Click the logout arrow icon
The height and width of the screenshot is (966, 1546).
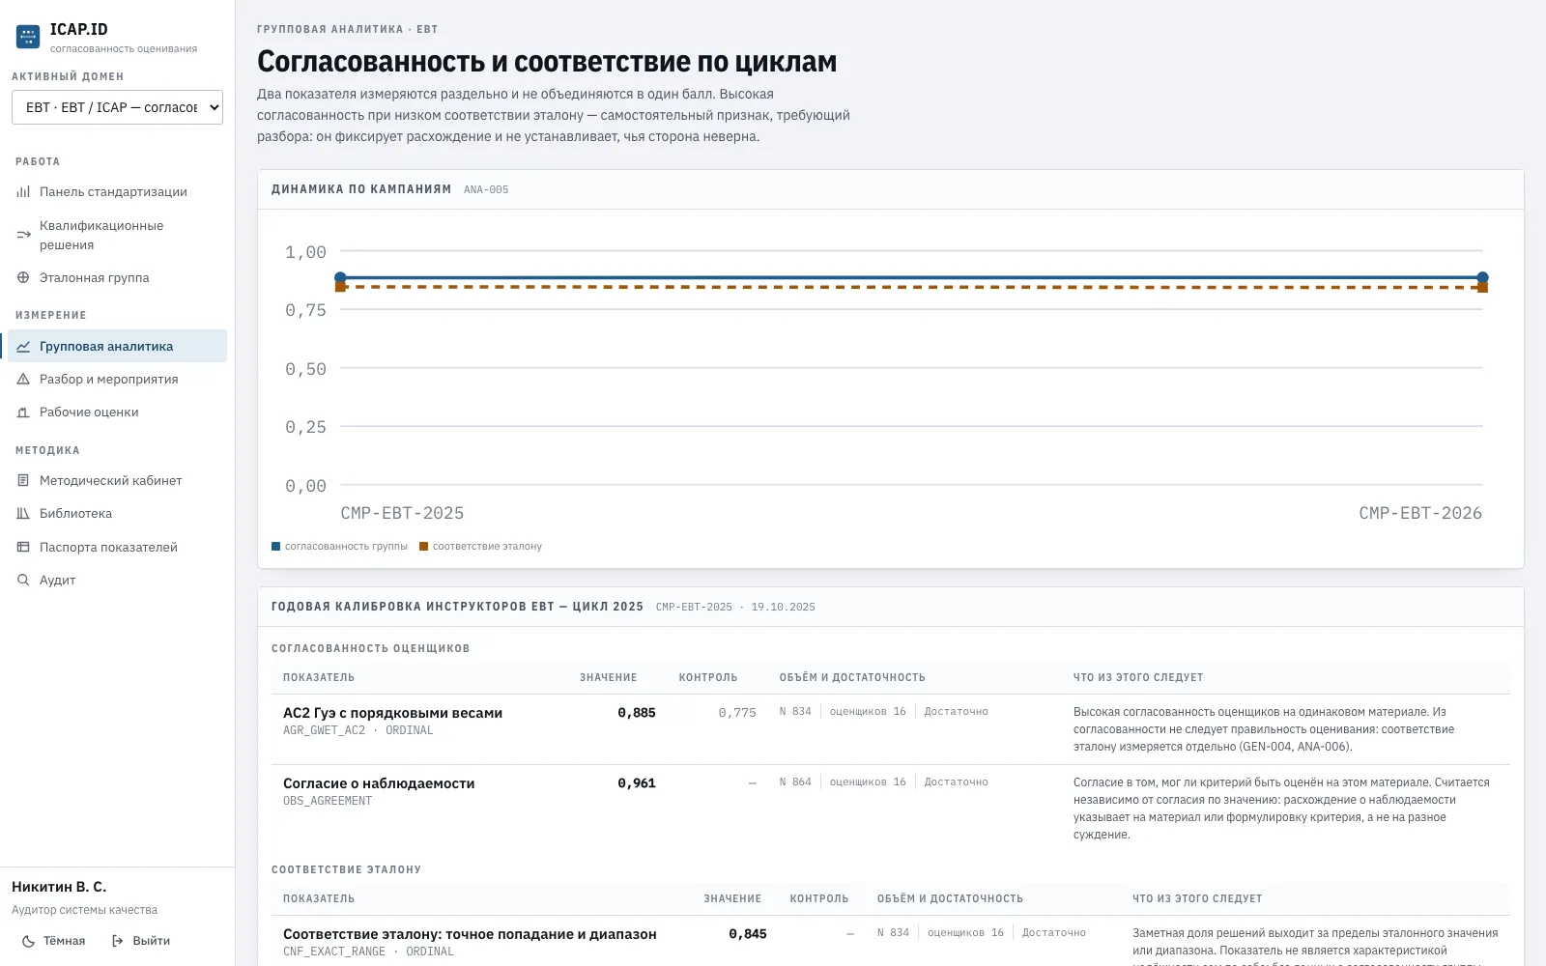(118, 941)
